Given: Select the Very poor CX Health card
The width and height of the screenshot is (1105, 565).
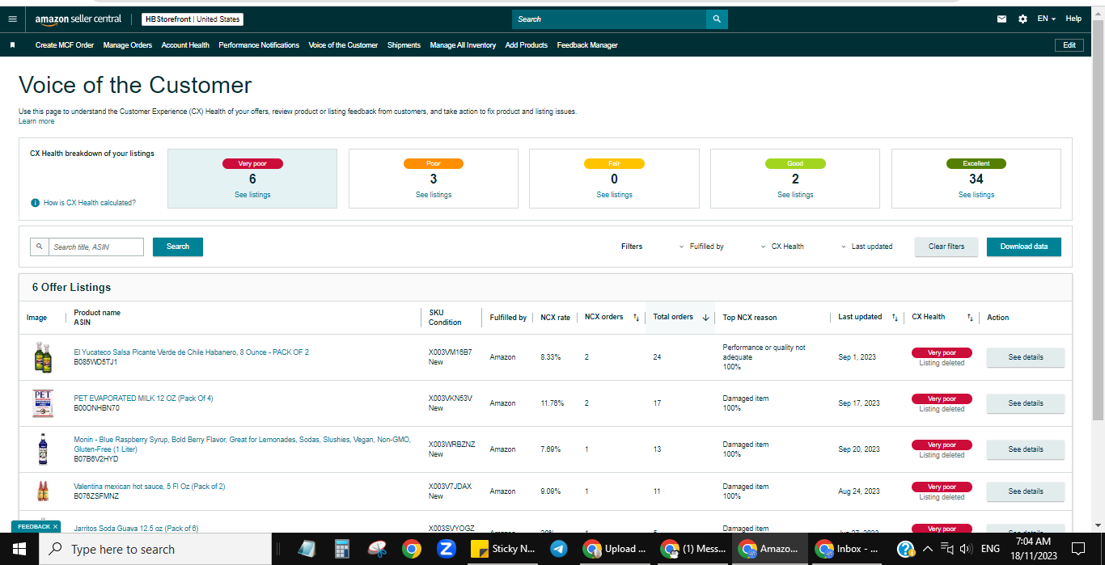Looking at the screenshot, I should (x=252, y=179).
